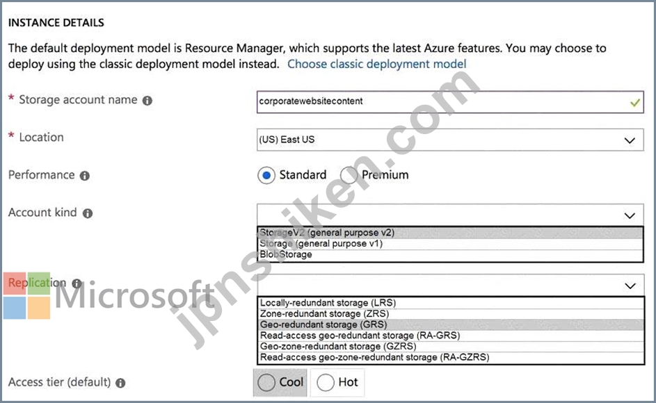Screen dimensions: 656x403
Task: Click the Storage account name input field
Action: [x=450, y=102]
